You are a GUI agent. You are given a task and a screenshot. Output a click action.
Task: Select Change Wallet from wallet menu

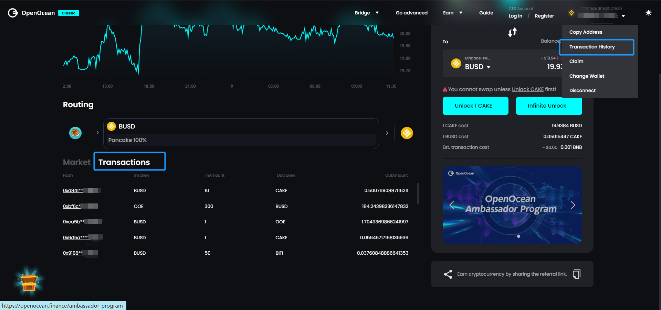click(587, 76)
